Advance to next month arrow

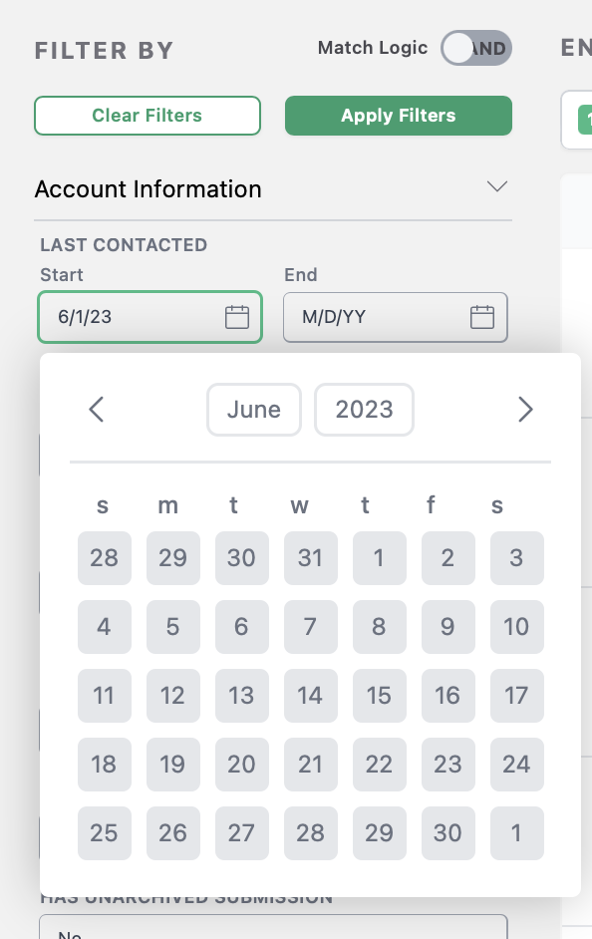coord(525,410)
